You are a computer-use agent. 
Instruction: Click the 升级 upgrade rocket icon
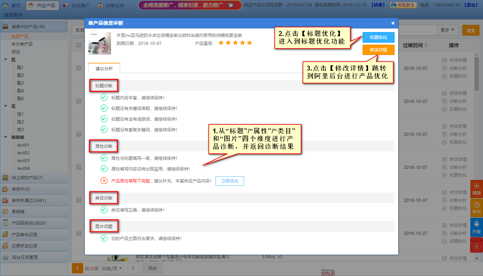pos(476,227)
